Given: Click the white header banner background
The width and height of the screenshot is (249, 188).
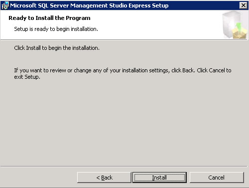Looking at the screenshot, I should [x=149, y=25].
